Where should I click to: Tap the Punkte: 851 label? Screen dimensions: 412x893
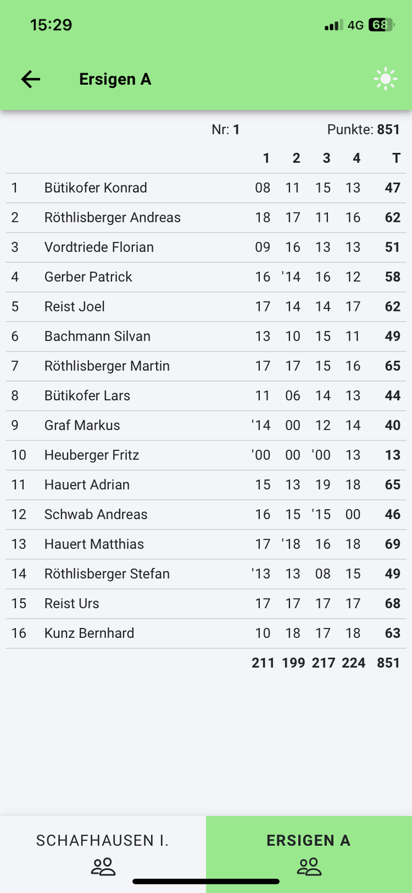coord(363,129)
